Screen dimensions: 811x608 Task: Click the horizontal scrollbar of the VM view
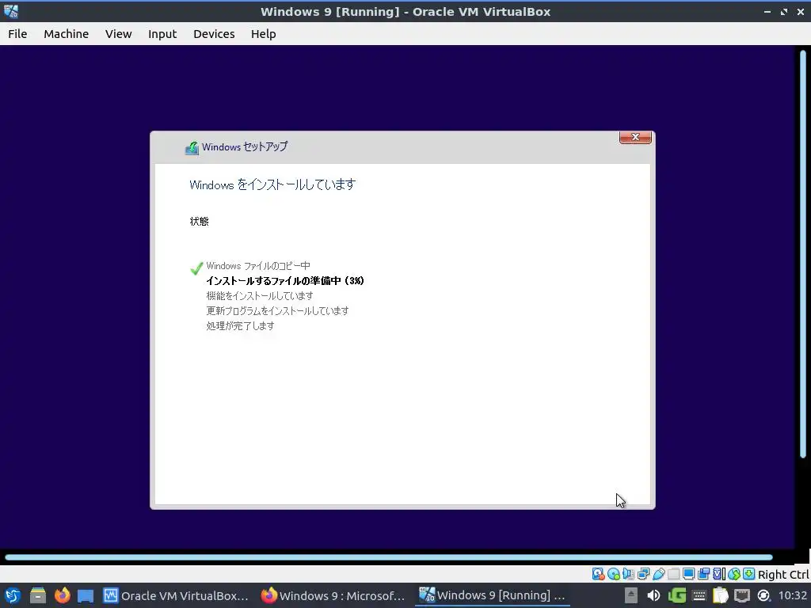point(388,557)
